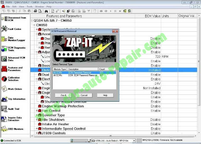201x144 pixels.
Task: Click the Module Type column header
Action: point(60,69)
